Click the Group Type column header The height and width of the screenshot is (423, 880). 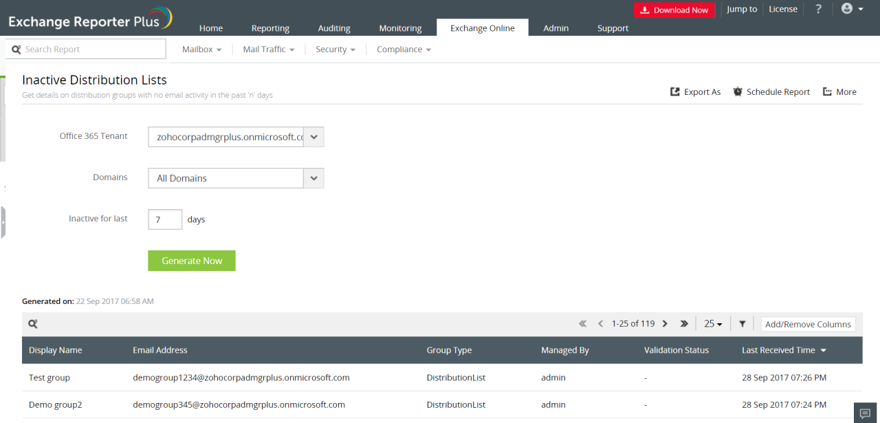pos(449,350)
